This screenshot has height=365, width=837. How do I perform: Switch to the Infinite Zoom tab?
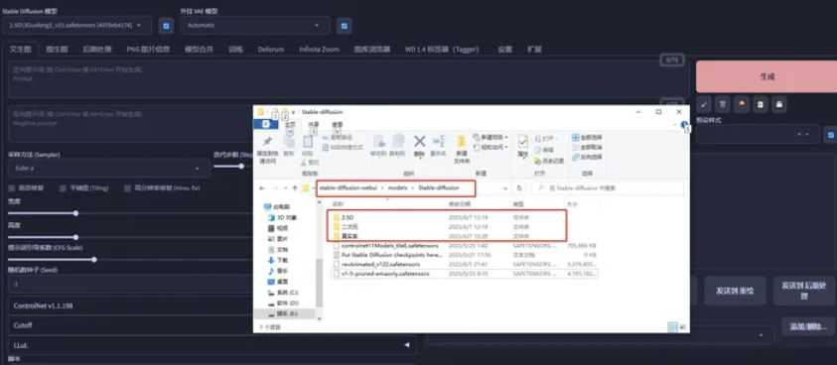319,49
